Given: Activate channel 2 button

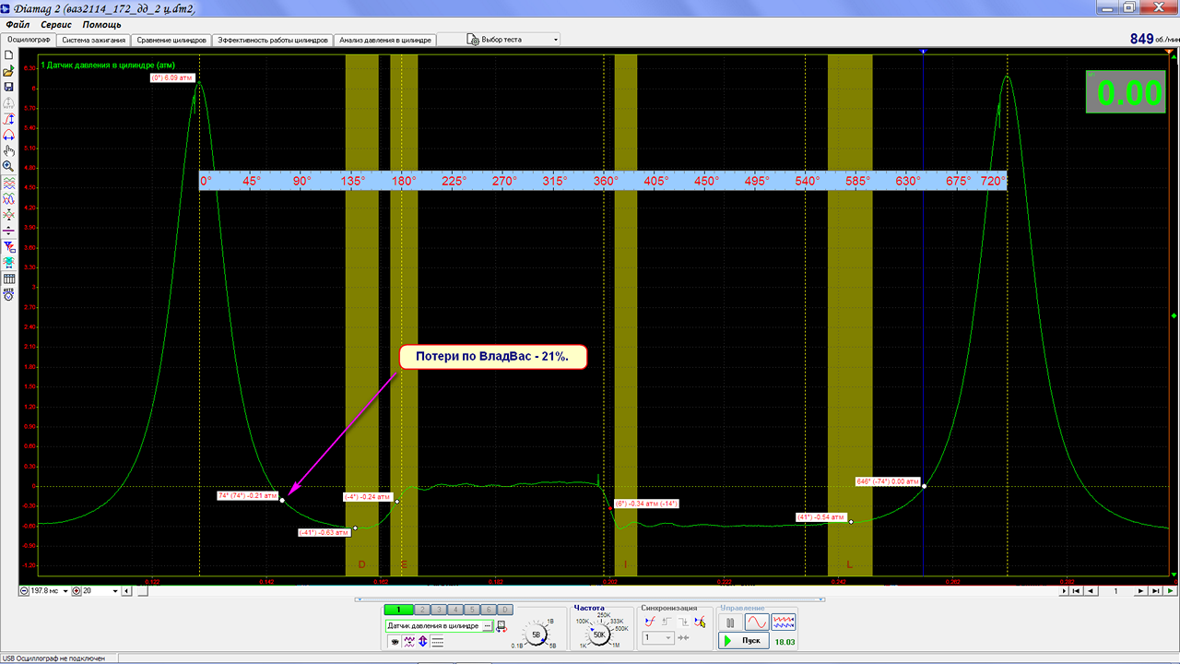Looking at the screenshot, I should [422, 609].
